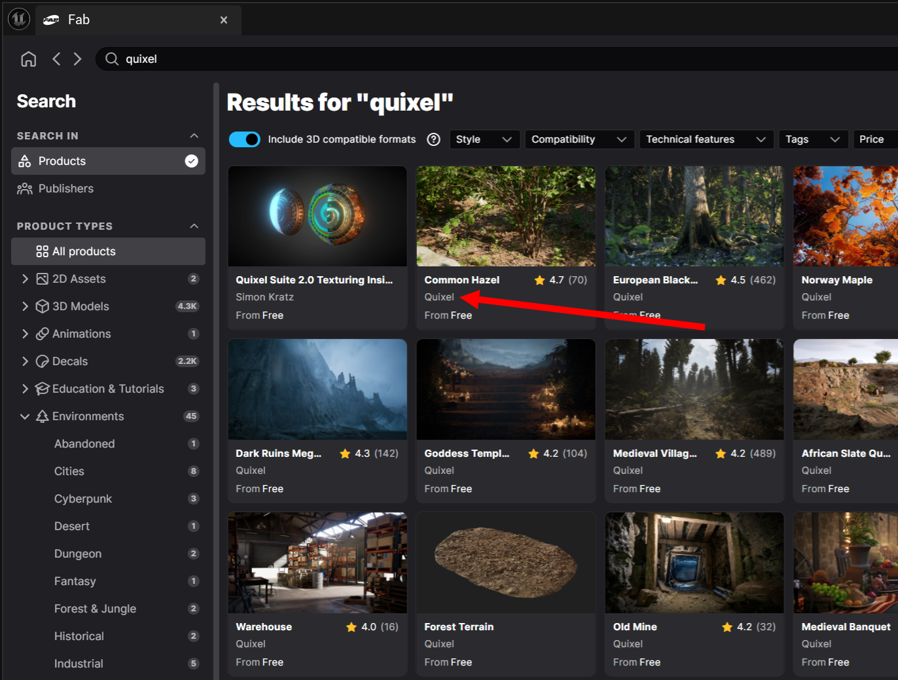Click the Environments tree icon
The image size is (898, 680).
[43, 416]
